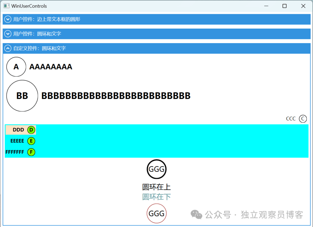Click the FFFFFFF text label

15,152
